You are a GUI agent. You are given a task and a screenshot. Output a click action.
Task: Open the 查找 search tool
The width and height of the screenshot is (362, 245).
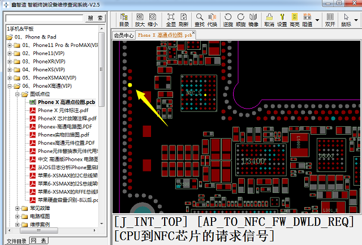200,20
